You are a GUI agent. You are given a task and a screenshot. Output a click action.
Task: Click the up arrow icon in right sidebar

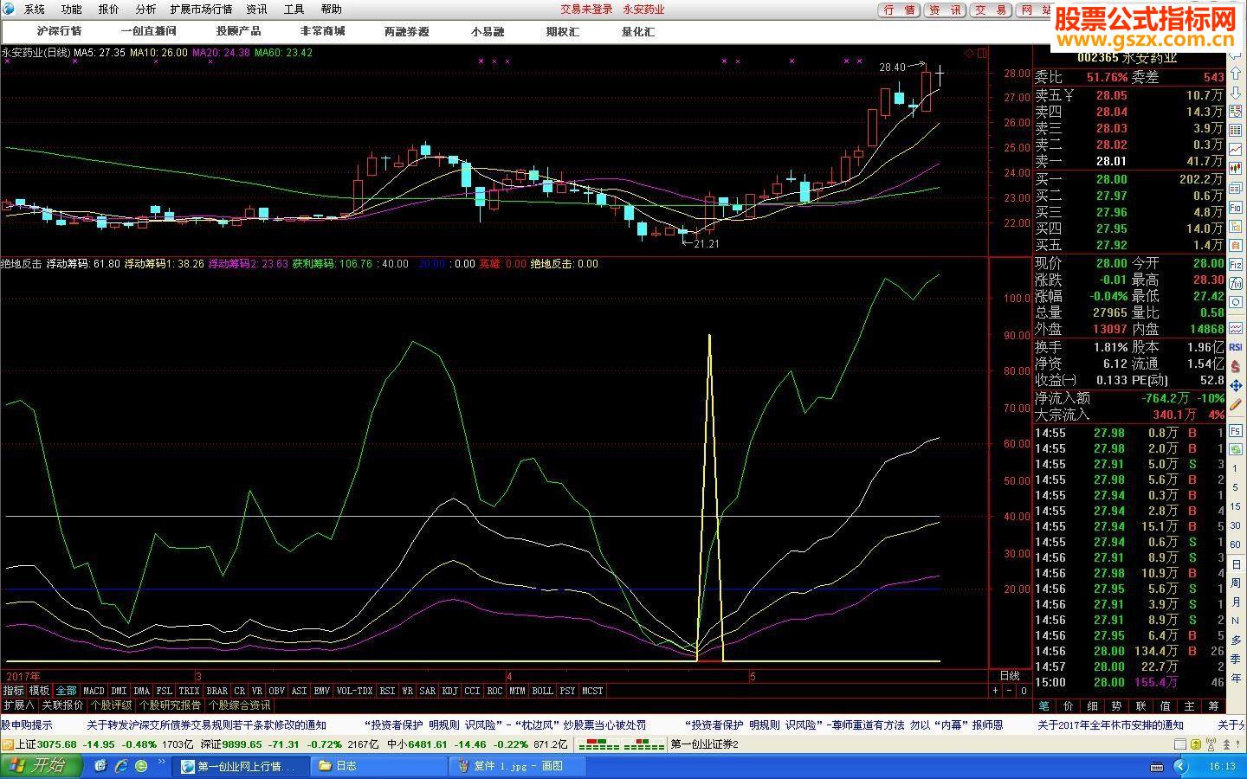(x=1236, y=73)
